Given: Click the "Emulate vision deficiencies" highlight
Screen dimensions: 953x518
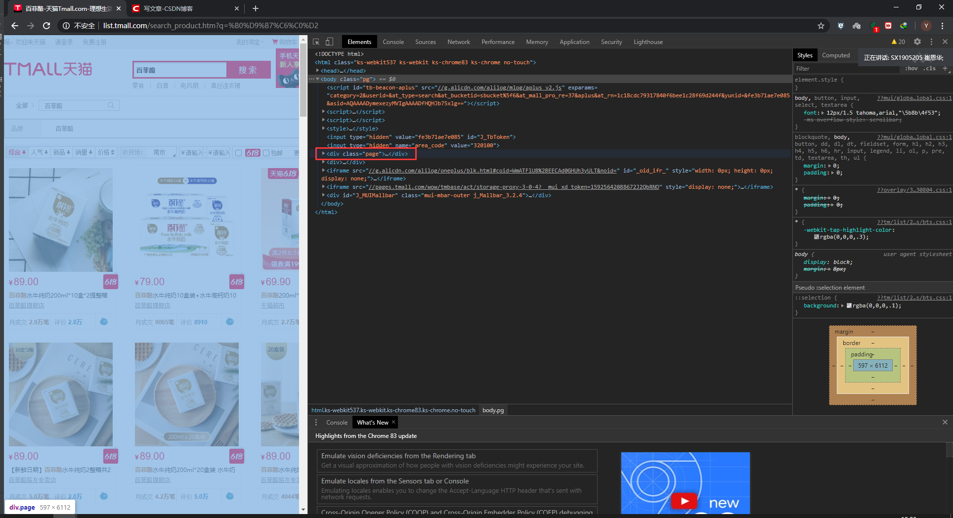Looking at the screenshot, I should (457, 461).
